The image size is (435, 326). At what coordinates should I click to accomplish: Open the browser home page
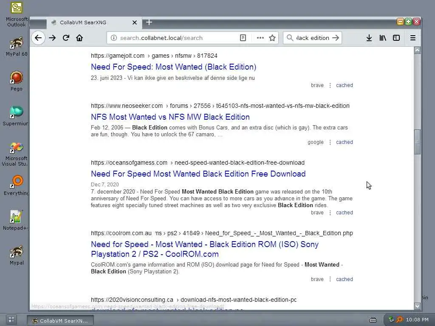tap(79, 38)
